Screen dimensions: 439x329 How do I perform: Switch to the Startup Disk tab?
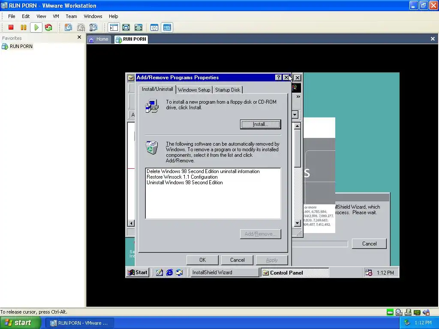pos(228,90)
